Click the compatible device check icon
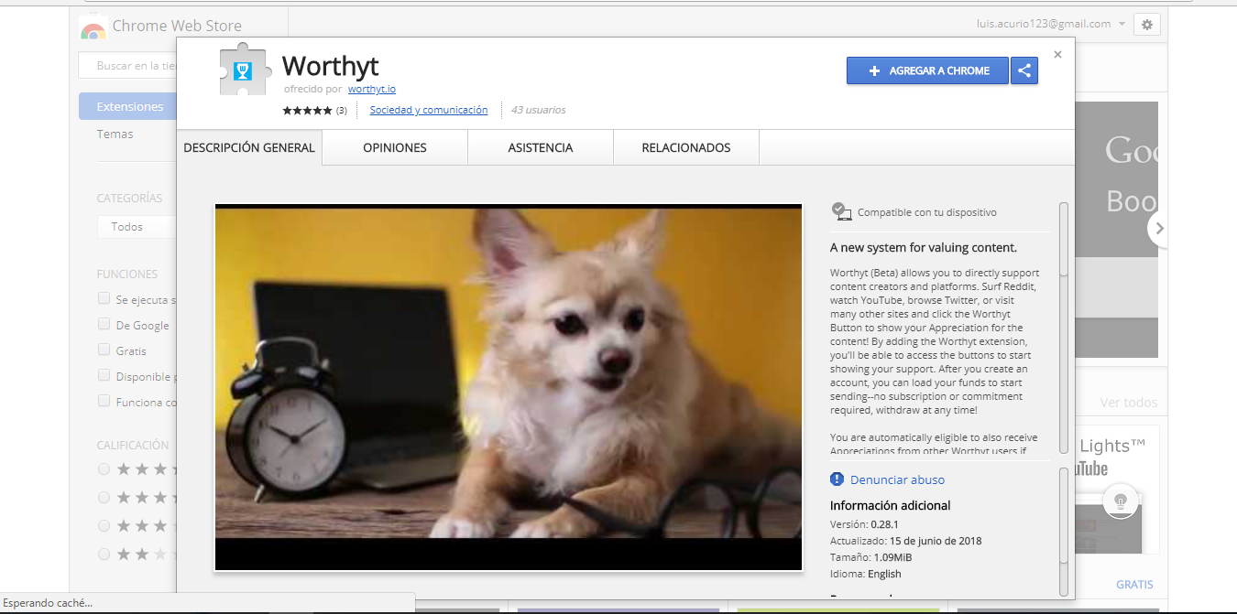The image size is (1237, 614). 841,211
